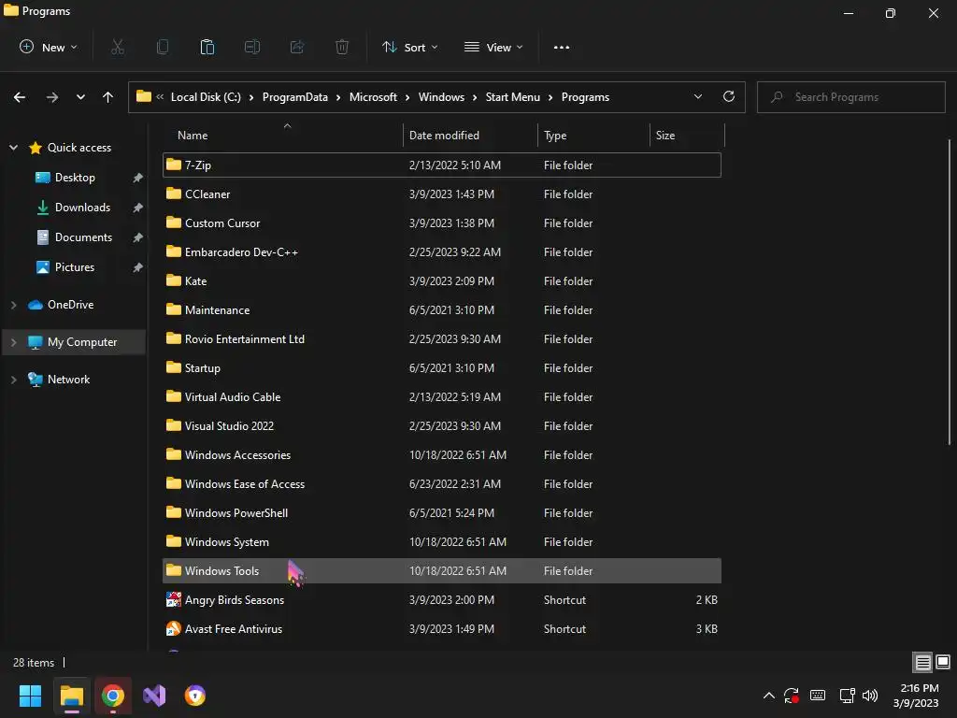Switch to large thumbnails view icon
This screenshot has width=957, height=718.
point(943,662)
